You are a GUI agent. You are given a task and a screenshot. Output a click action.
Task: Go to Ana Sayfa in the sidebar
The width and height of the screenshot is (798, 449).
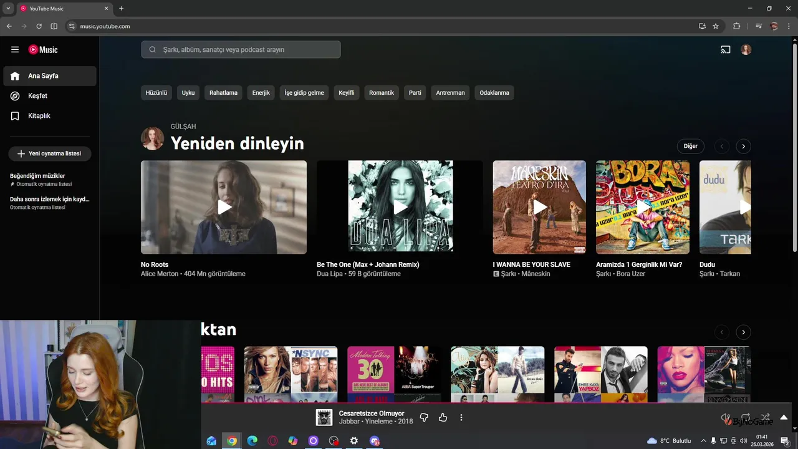[x=50, y=76]
